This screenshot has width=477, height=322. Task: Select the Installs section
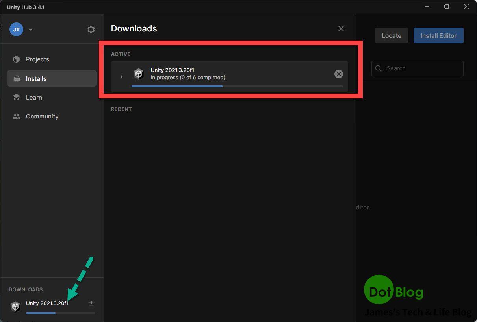pos(52,78)
